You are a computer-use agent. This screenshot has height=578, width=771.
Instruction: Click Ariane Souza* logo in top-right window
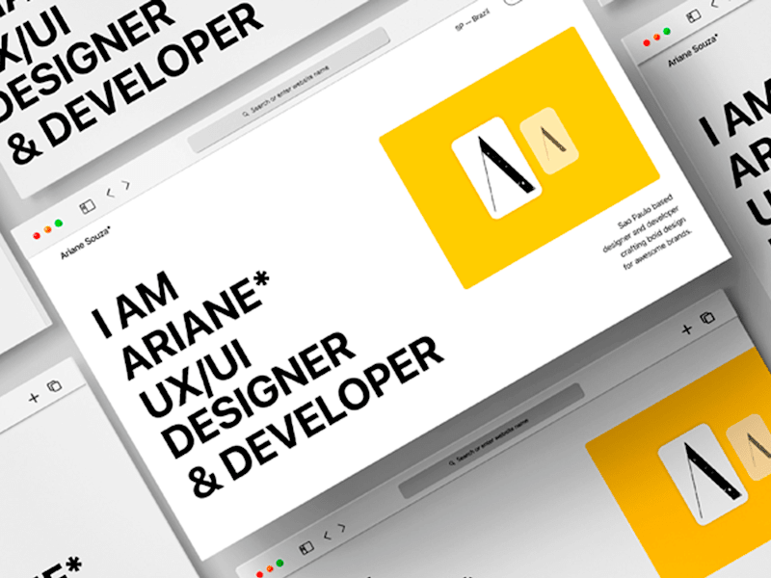point(692,50)
